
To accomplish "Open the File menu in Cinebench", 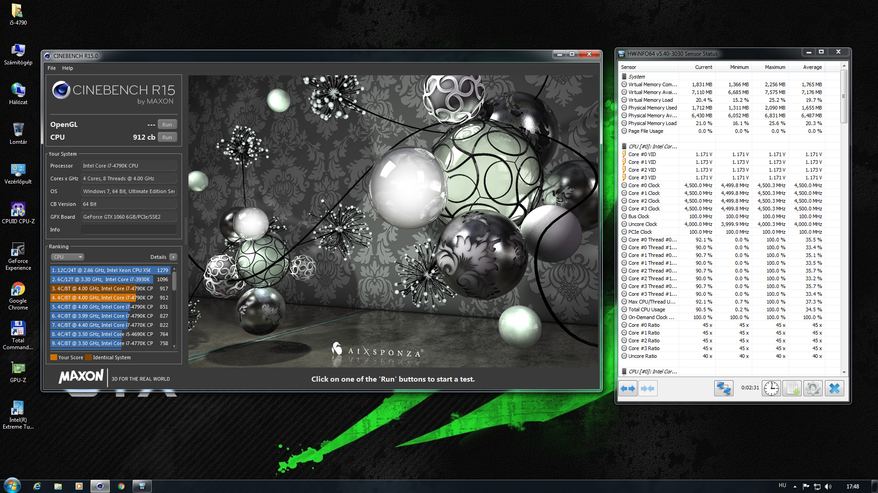I will tap(52, 68).
